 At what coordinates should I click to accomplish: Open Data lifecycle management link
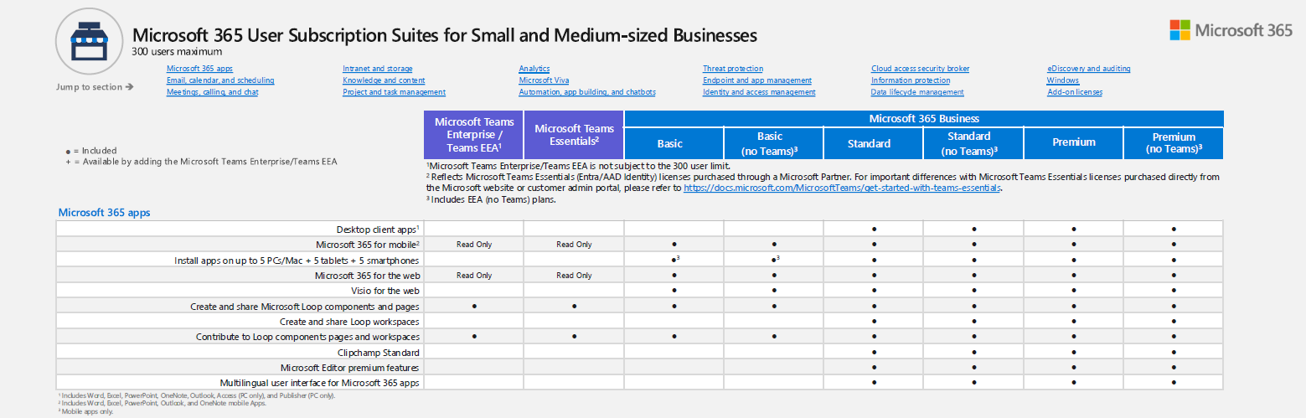(x=917, y=92)
